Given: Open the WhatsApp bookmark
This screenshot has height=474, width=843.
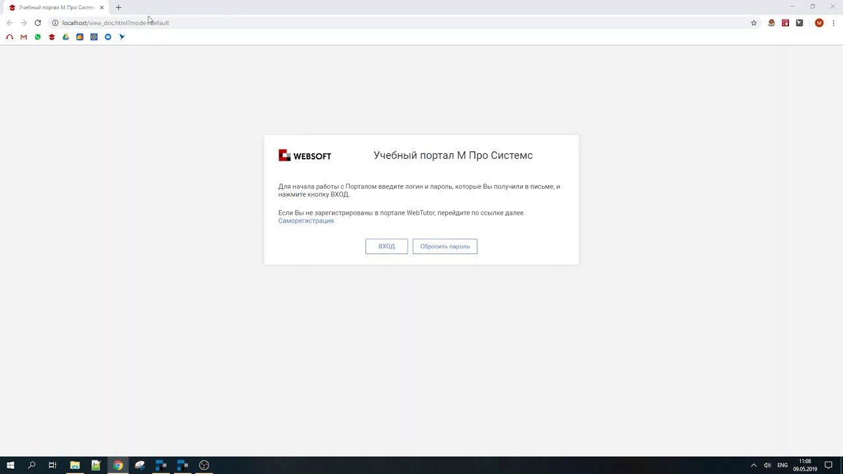Looking at the screenshot, I should pyautogui.click(x=38, y=37).
